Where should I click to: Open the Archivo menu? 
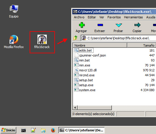coord(79,17)
